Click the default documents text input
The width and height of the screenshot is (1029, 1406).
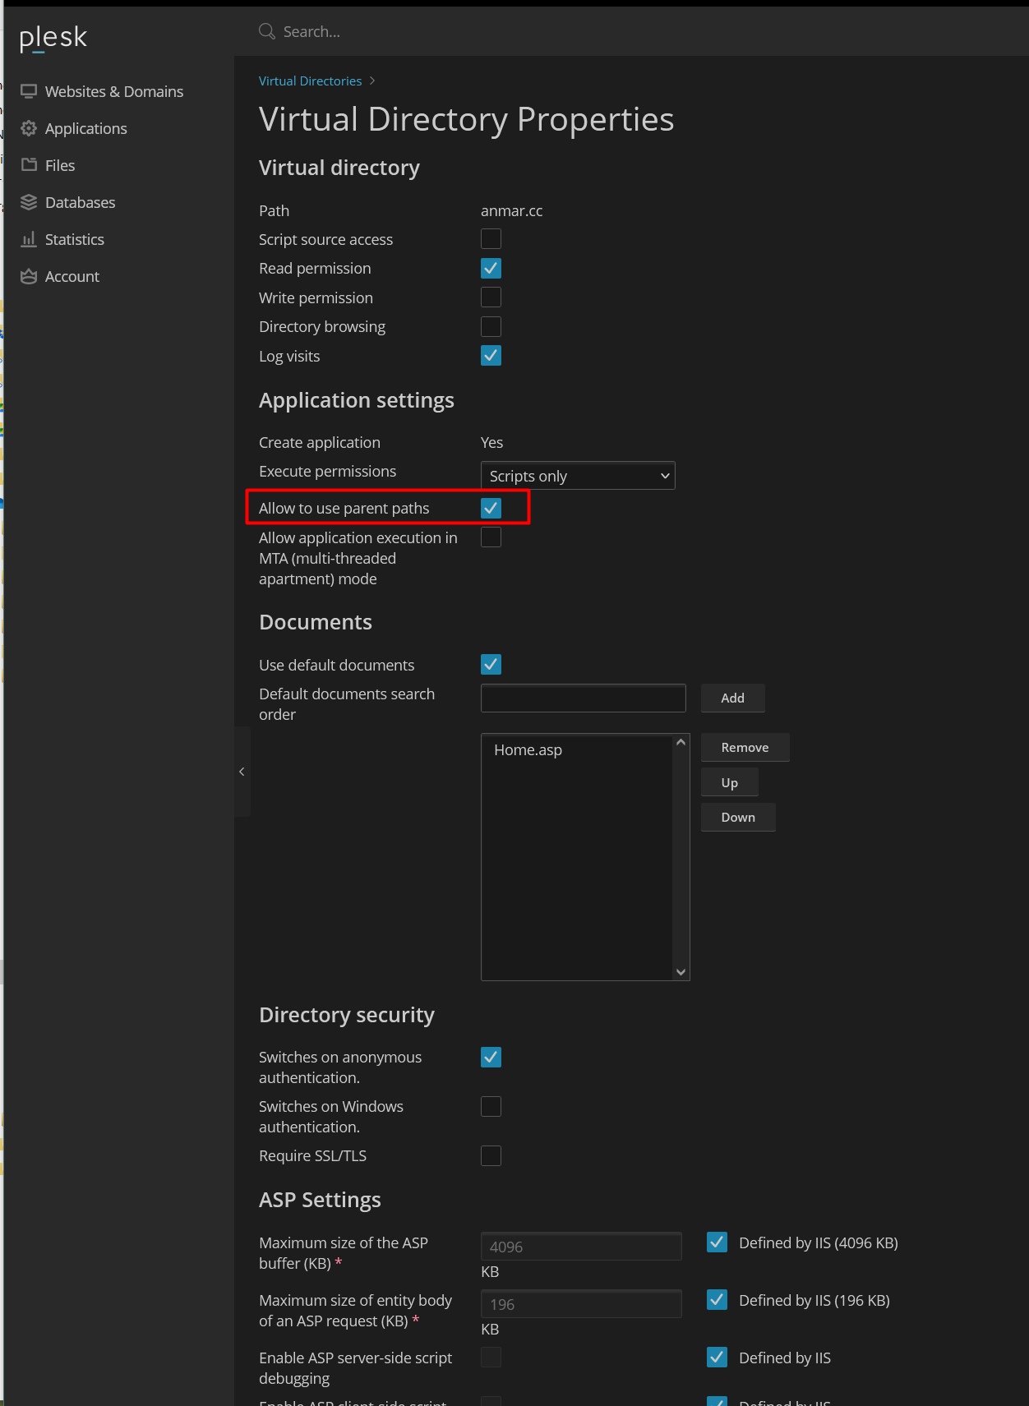583,698
